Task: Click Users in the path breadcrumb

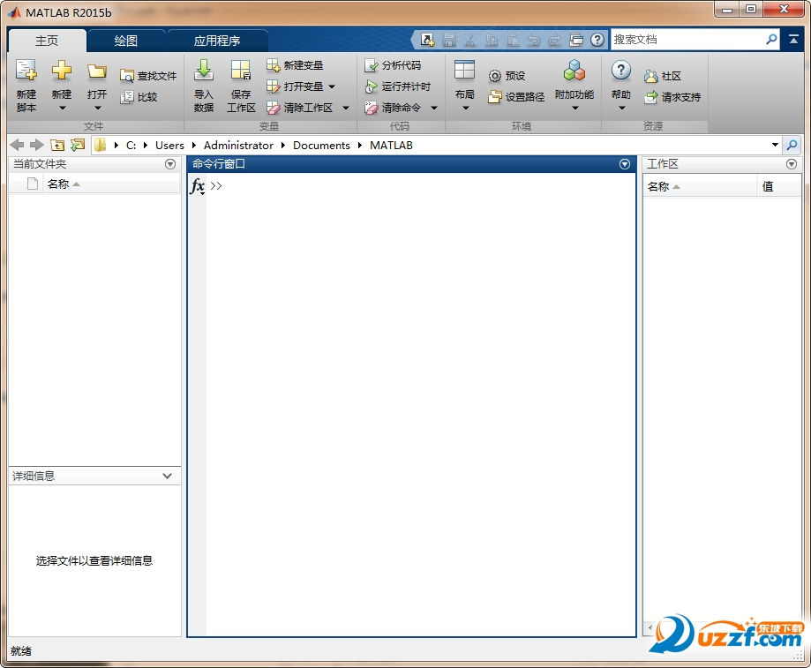Action: click(169, 146)
